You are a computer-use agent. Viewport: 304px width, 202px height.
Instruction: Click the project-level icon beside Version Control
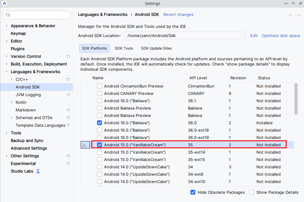tap(68, 56)
